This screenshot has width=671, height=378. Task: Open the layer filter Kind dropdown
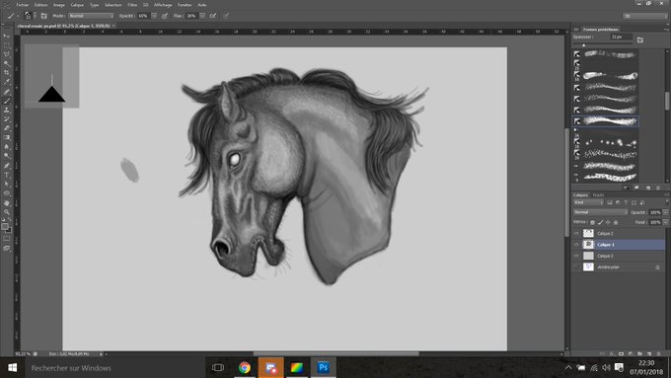click(588, 202)
